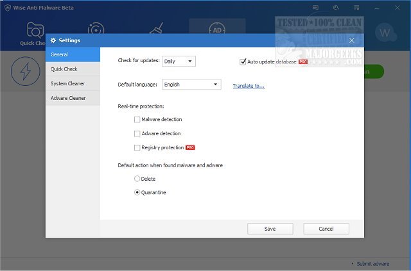Click the green scan button behind the dialog

pos(374,71)
